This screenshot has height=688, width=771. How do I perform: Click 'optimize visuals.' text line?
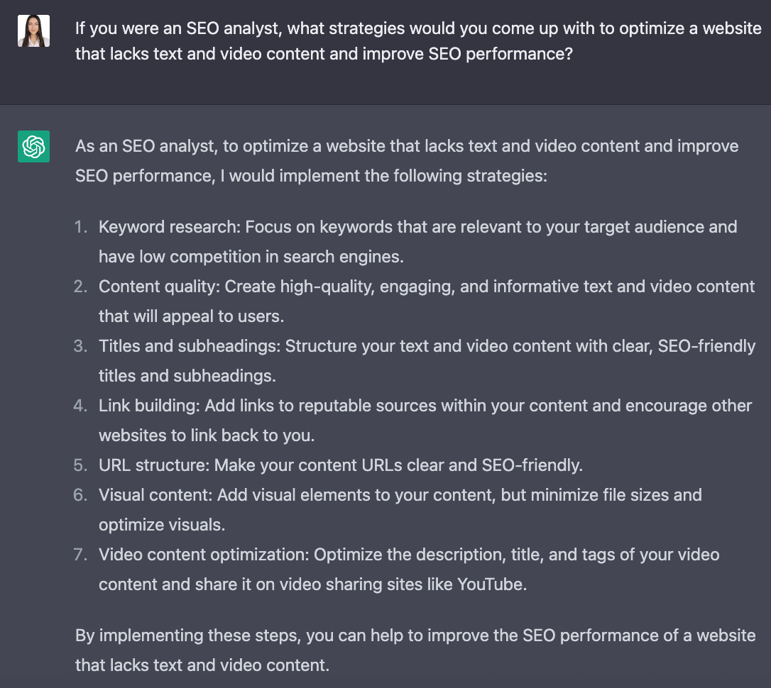click(162, 525)
